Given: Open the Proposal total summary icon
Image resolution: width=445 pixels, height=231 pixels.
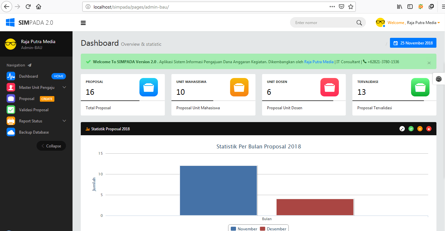Looking at the screenshot, I should pyautogui.click(x=148, y=87).
